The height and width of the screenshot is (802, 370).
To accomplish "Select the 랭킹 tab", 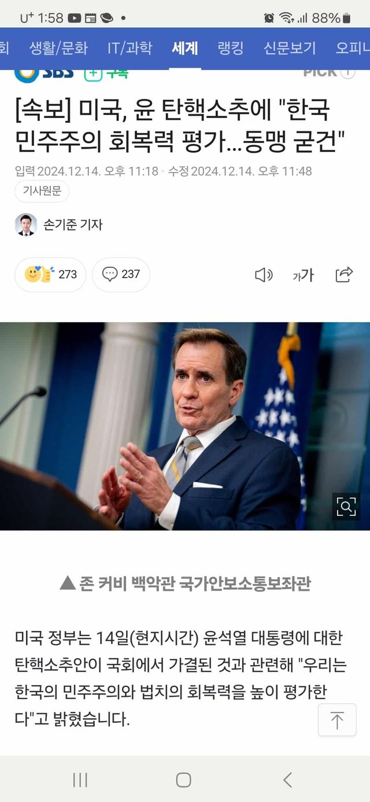I will pyautogui.click(x=231, y=49).
